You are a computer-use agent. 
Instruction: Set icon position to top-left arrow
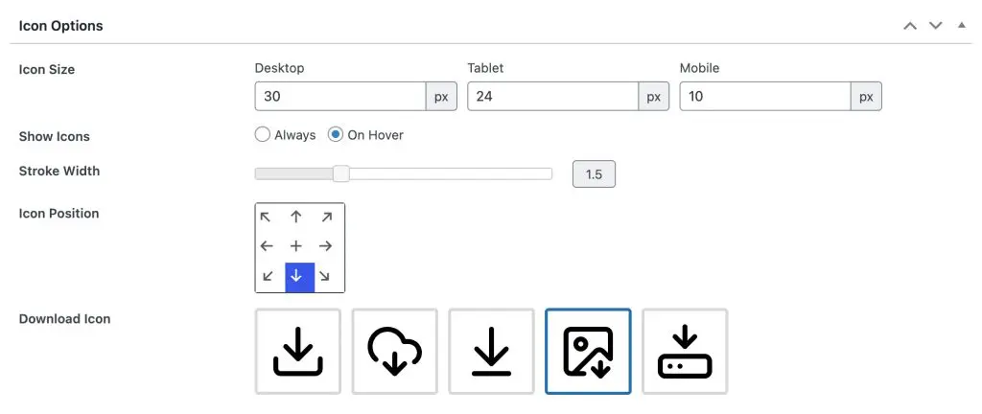(x=267, y=218)
